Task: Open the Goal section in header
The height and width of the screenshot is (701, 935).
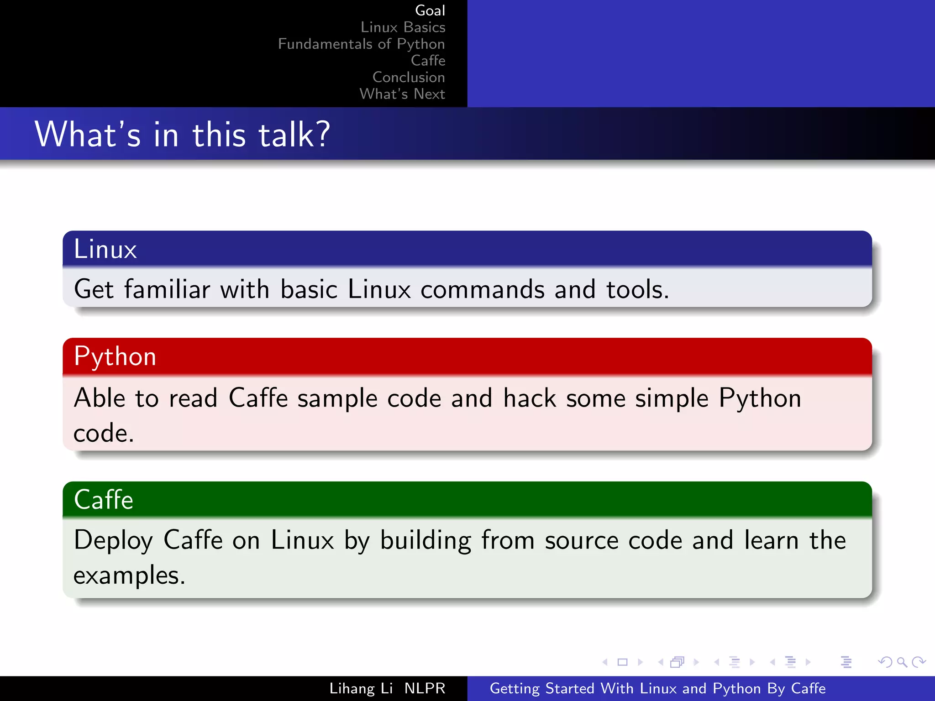Action: [x=430, y=10]
